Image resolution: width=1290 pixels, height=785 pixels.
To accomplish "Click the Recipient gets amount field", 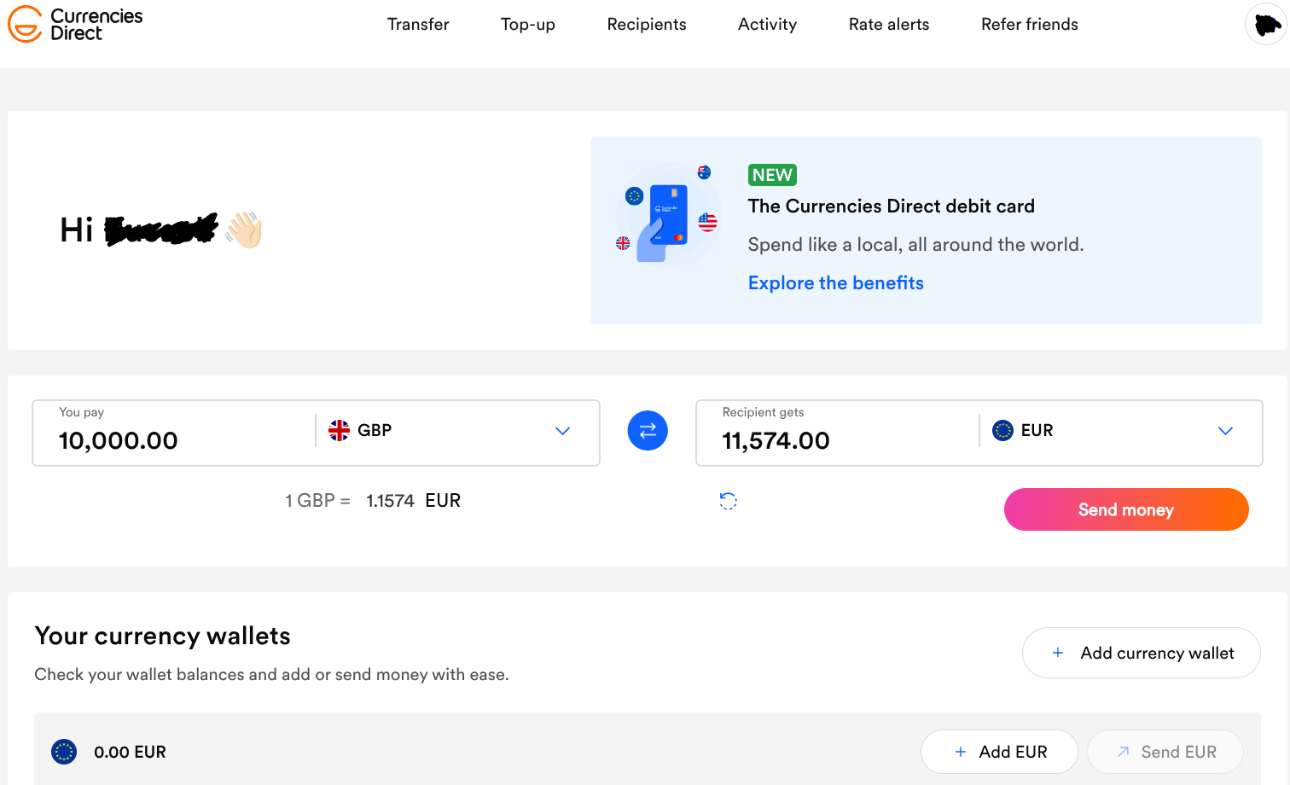I will click(837, 433).
